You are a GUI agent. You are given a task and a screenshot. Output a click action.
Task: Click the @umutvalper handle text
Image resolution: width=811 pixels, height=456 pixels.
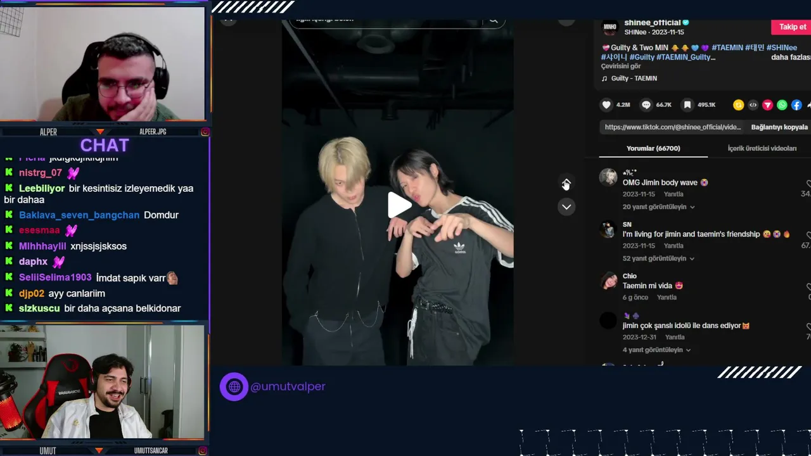click(x=288, y=386)
